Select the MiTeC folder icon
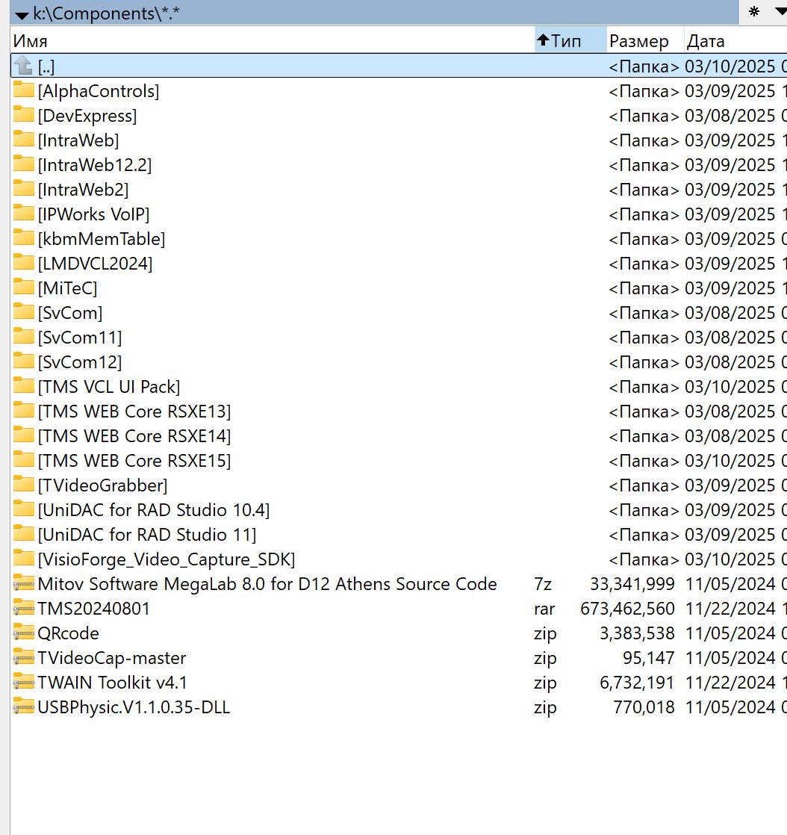 pyautogui.click(x=23, y=287)
